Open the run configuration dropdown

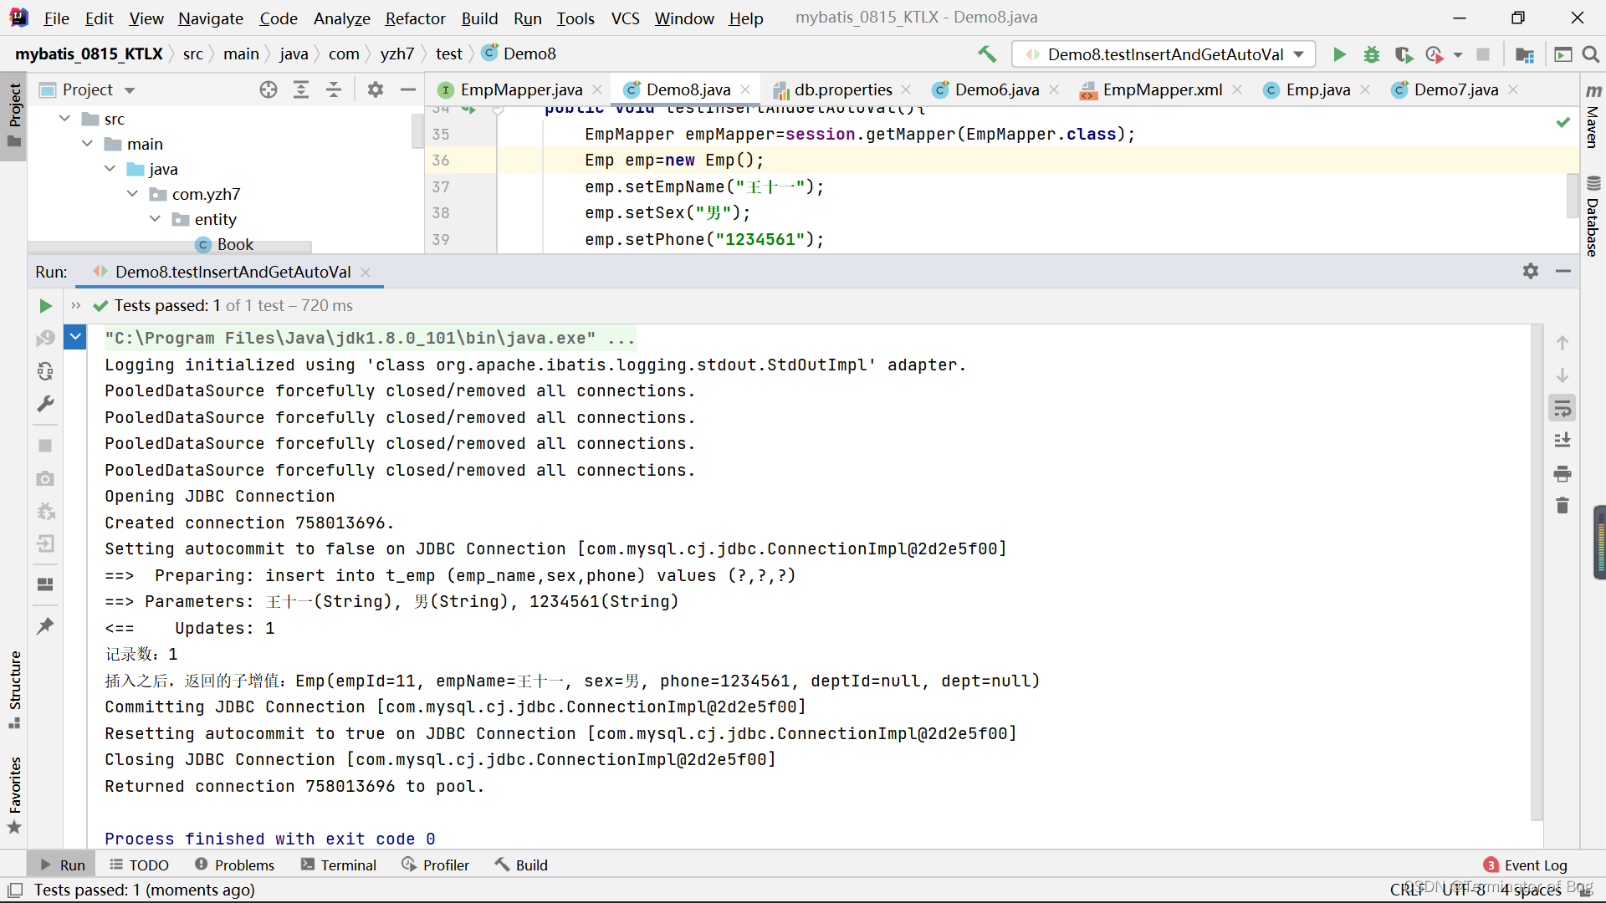point(1164,54)
